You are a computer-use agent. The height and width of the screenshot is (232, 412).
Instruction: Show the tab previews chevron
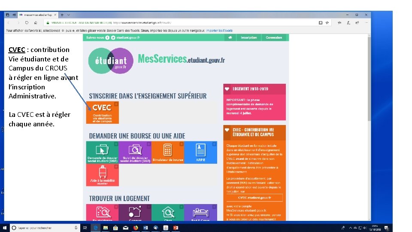point(69,15)
